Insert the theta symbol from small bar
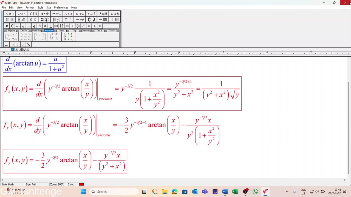The height and width of the screenshot is (197, 351). 12,26
